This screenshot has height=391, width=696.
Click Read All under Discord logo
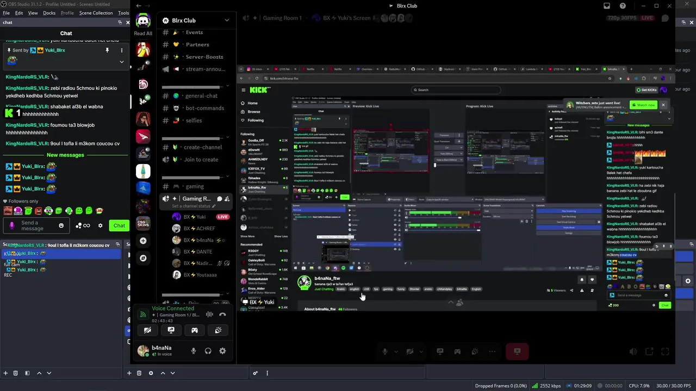pyautogui.click(x=143, y=33)
